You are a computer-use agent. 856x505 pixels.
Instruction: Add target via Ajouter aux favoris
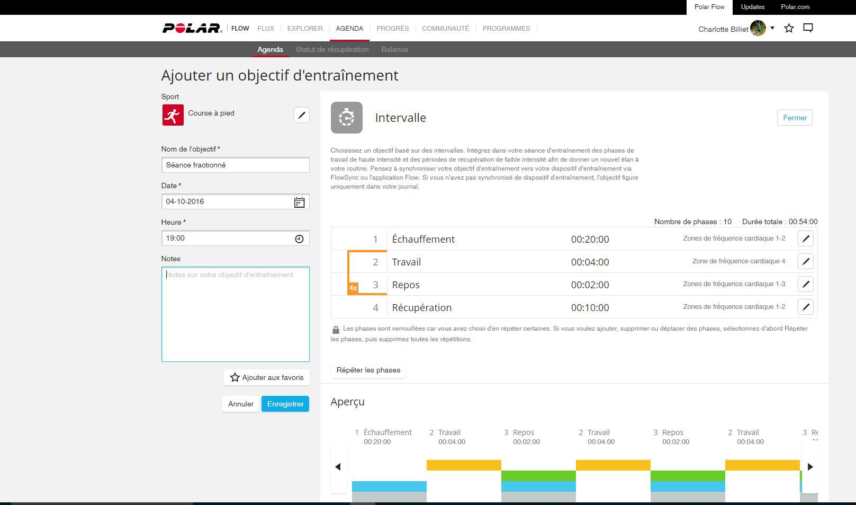click(267, 378)
